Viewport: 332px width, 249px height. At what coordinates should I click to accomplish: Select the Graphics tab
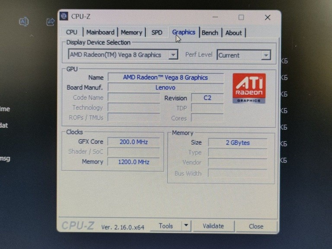click(x=184, y=32)
